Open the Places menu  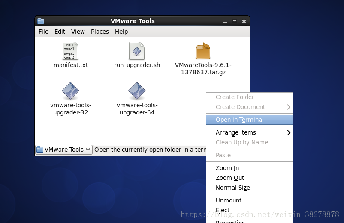click(x=100, y=32)
